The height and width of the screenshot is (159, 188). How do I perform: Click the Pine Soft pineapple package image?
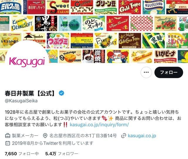pyautogui.click(x=106, y=40)
